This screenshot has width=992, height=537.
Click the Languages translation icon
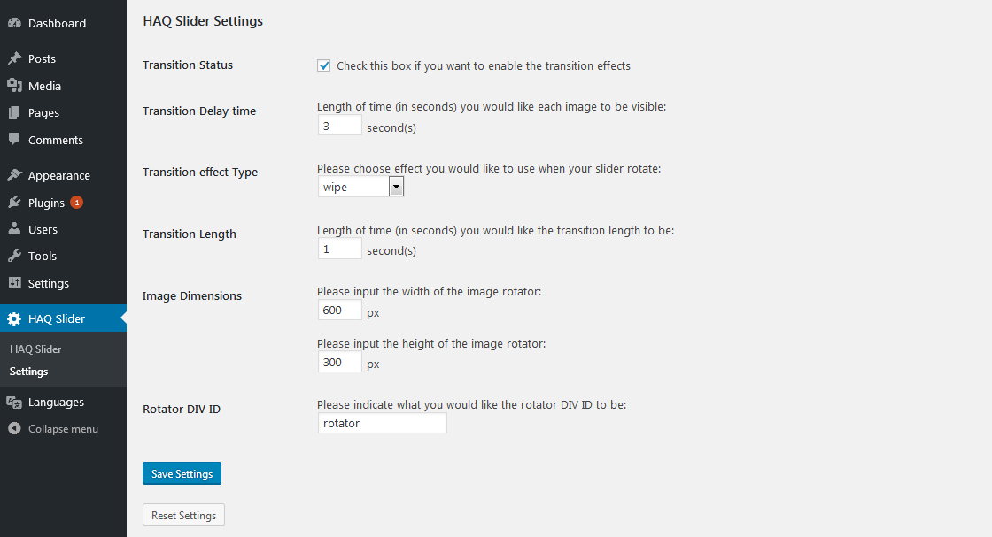click(14, 402)
